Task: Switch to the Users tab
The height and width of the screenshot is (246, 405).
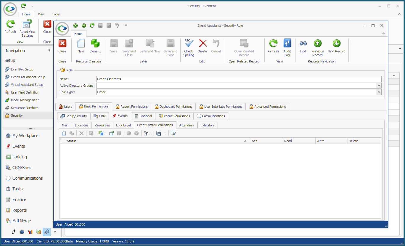Action: (65, 107)
